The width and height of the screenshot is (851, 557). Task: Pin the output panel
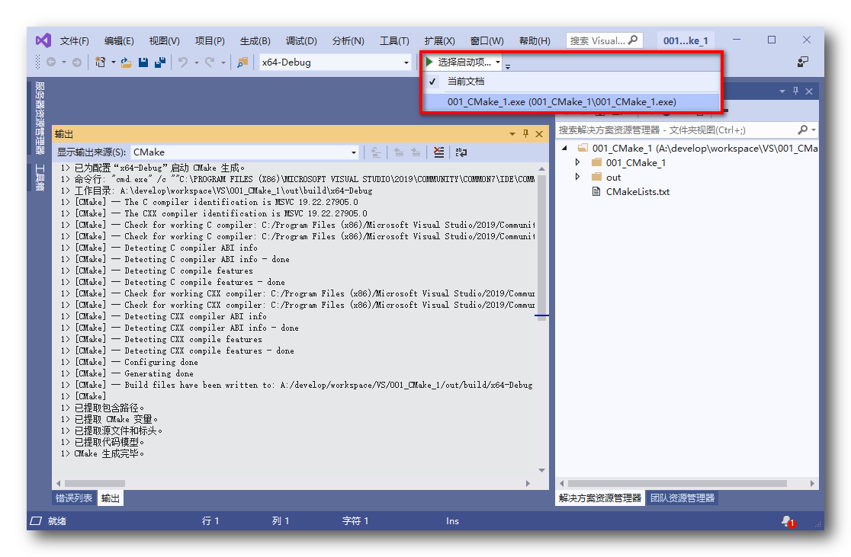point(525,133)
